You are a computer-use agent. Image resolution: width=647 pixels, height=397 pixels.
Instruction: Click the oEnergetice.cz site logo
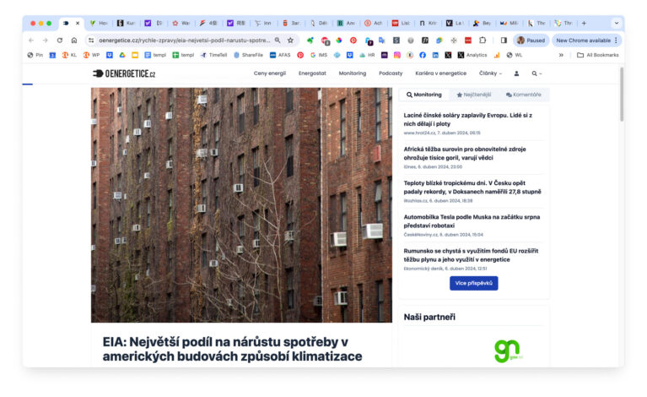124,73
